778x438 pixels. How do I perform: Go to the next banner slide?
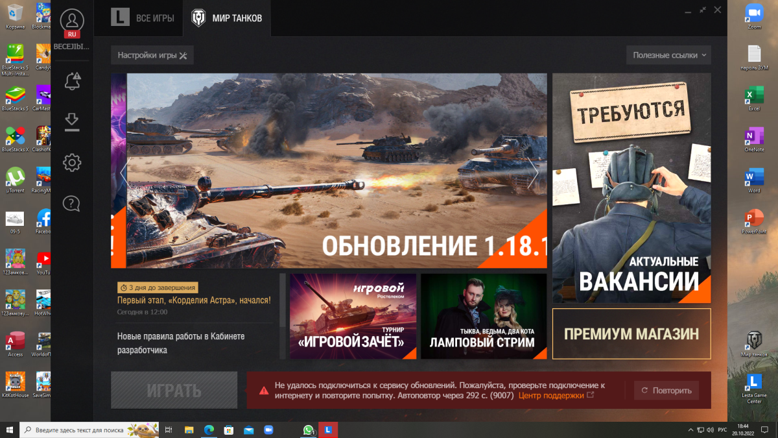[533, 173]
